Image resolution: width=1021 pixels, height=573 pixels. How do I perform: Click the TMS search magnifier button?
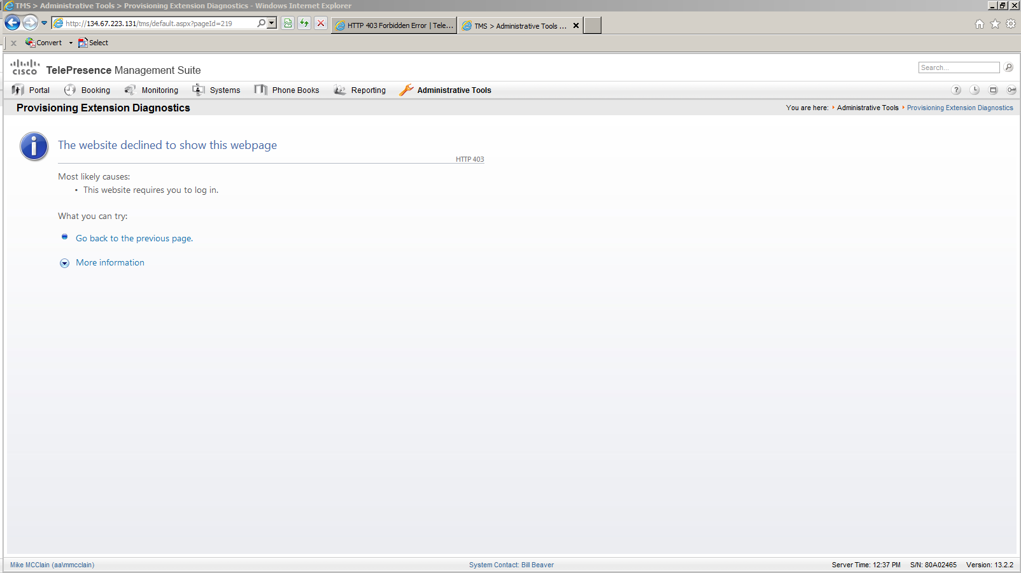pyautogui.click(x=1008, y=67)
